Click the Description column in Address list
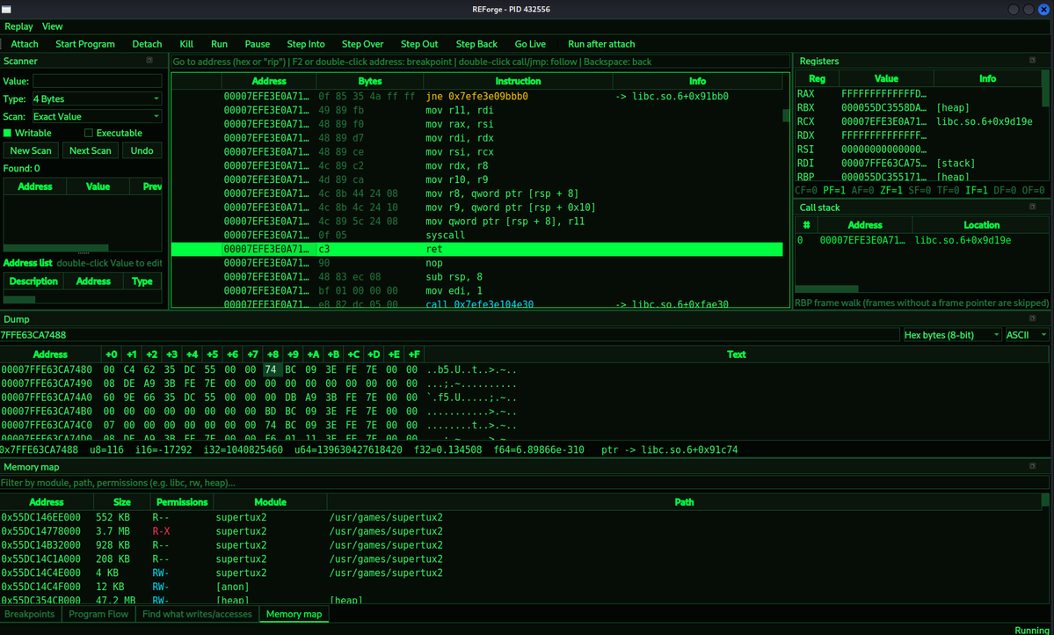This screenshot has width=1054, height=635. 33,281
